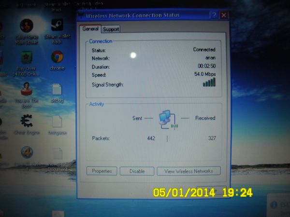Click the Sent label in Activity
This screenshot has width=290, height=217.
click(x=137, y=118)
